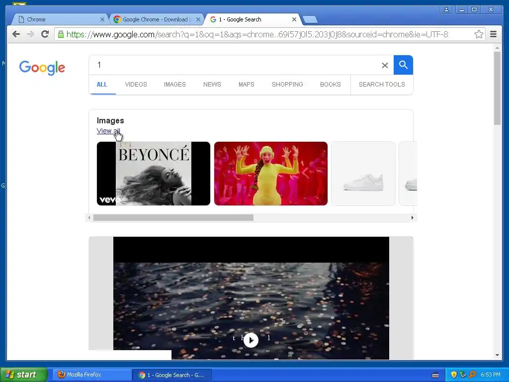Click the 'View all' images link

[x=108, y=131]
